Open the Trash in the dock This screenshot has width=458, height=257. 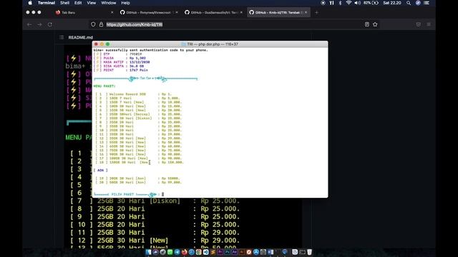(x=310, y=252)
